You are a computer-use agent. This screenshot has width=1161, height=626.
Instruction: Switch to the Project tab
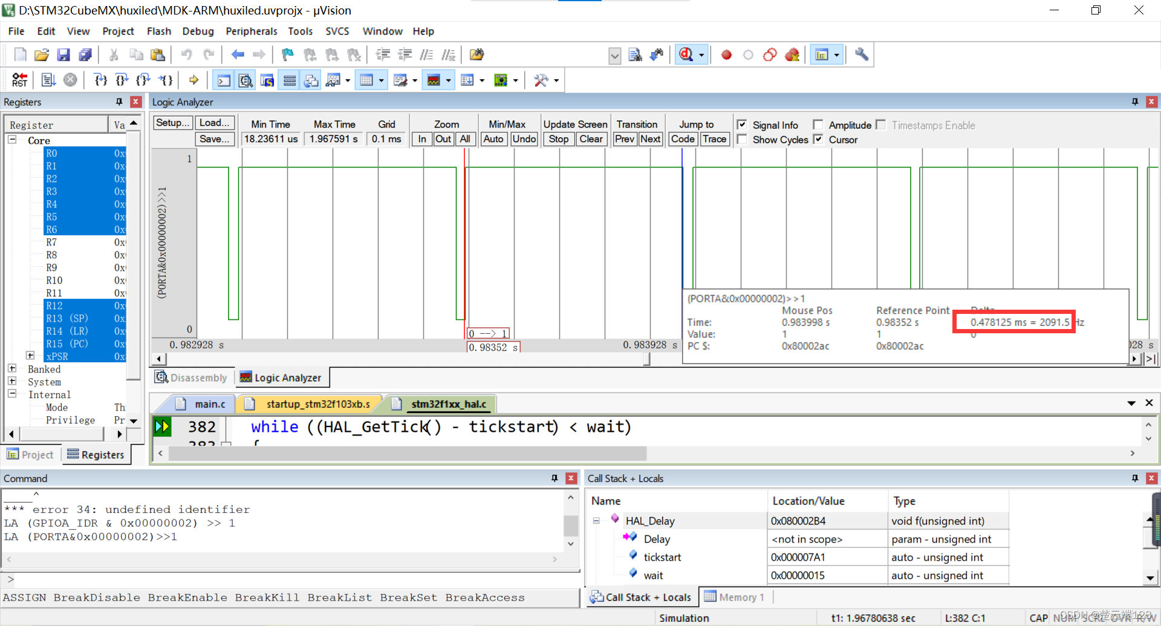(31, 455)
